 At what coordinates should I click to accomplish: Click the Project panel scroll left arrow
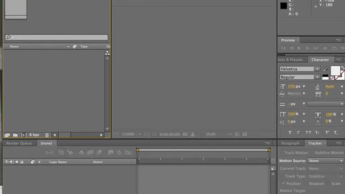tap(54, 135)
